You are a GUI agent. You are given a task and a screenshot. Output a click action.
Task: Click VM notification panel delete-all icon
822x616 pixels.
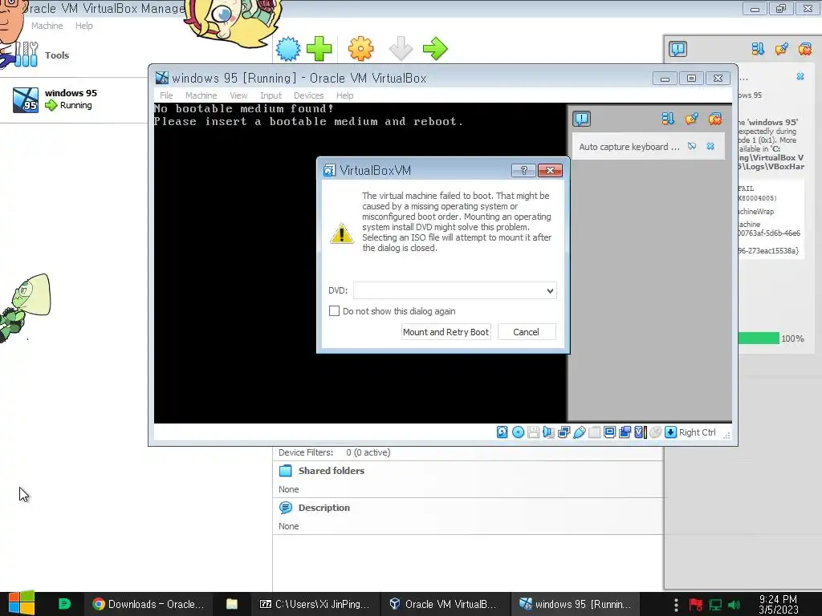coord(715,119)
